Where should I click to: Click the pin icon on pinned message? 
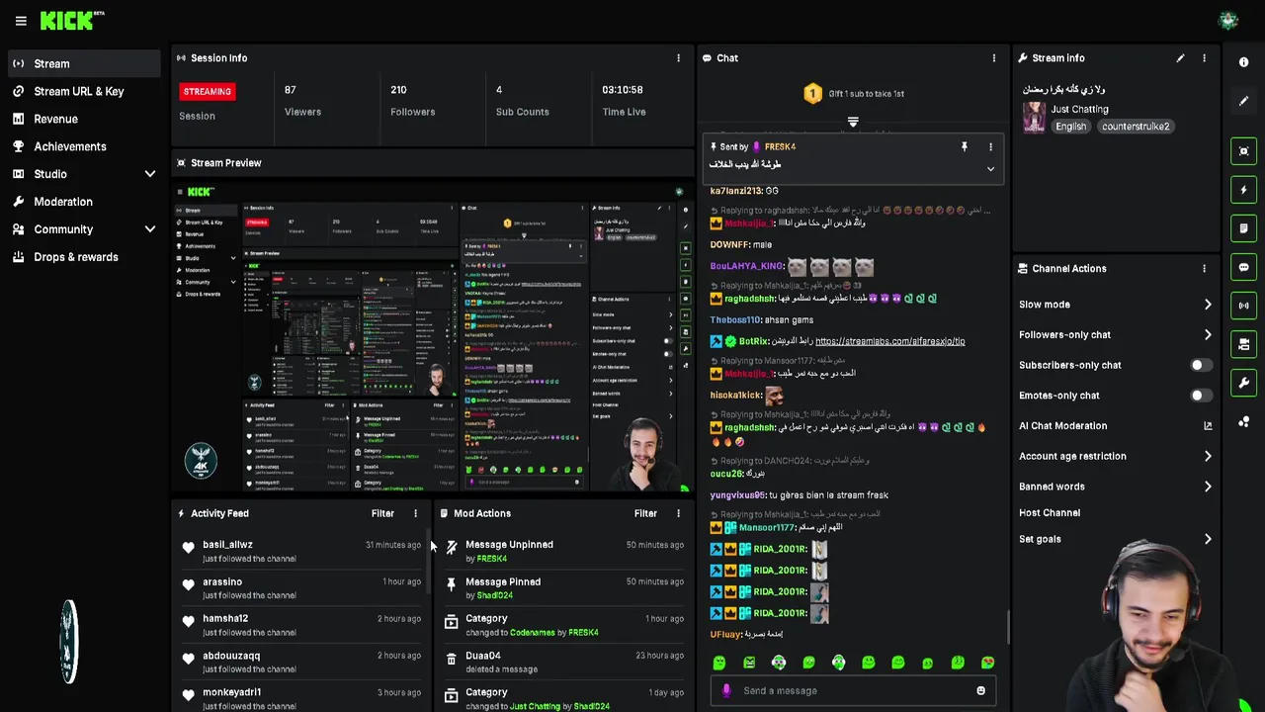965,146
